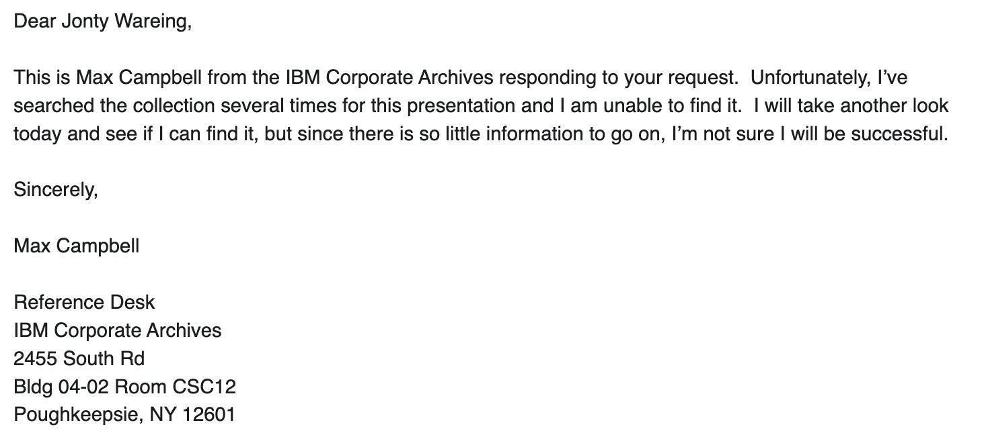
Task: Click the ZIP code "12601"
Action: 208,414
